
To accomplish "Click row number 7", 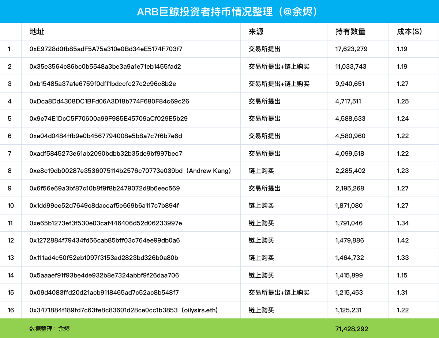I will click(x=10, y=153).
